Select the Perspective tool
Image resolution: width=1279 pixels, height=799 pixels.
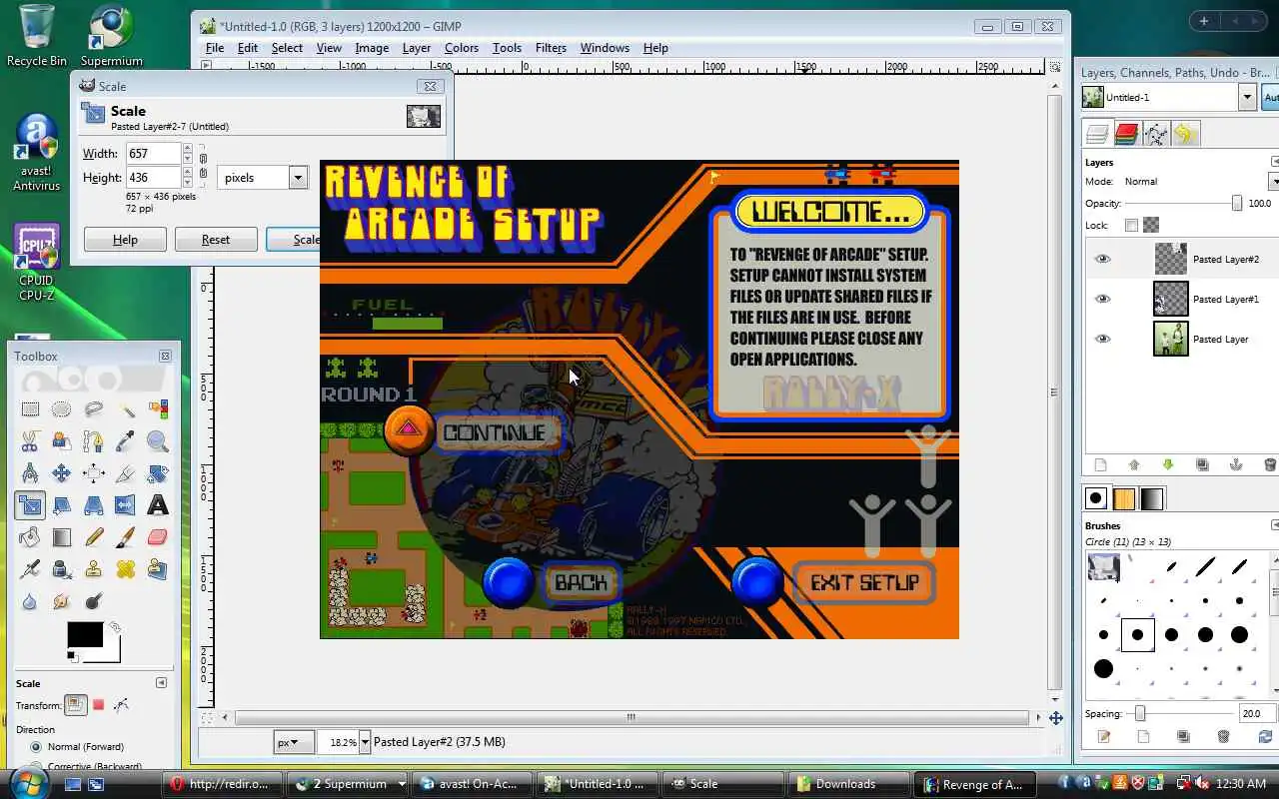point(94,505)
